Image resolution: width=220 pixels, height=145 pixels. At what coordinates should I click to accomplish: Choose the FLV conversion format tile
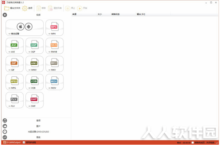coord(14,100)
